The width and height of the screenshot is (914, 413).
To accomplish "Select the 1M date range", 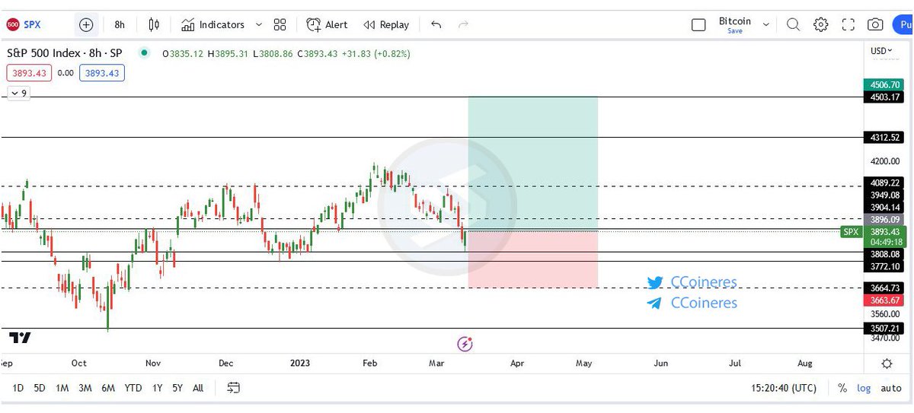I will click(x=62, y=388).
